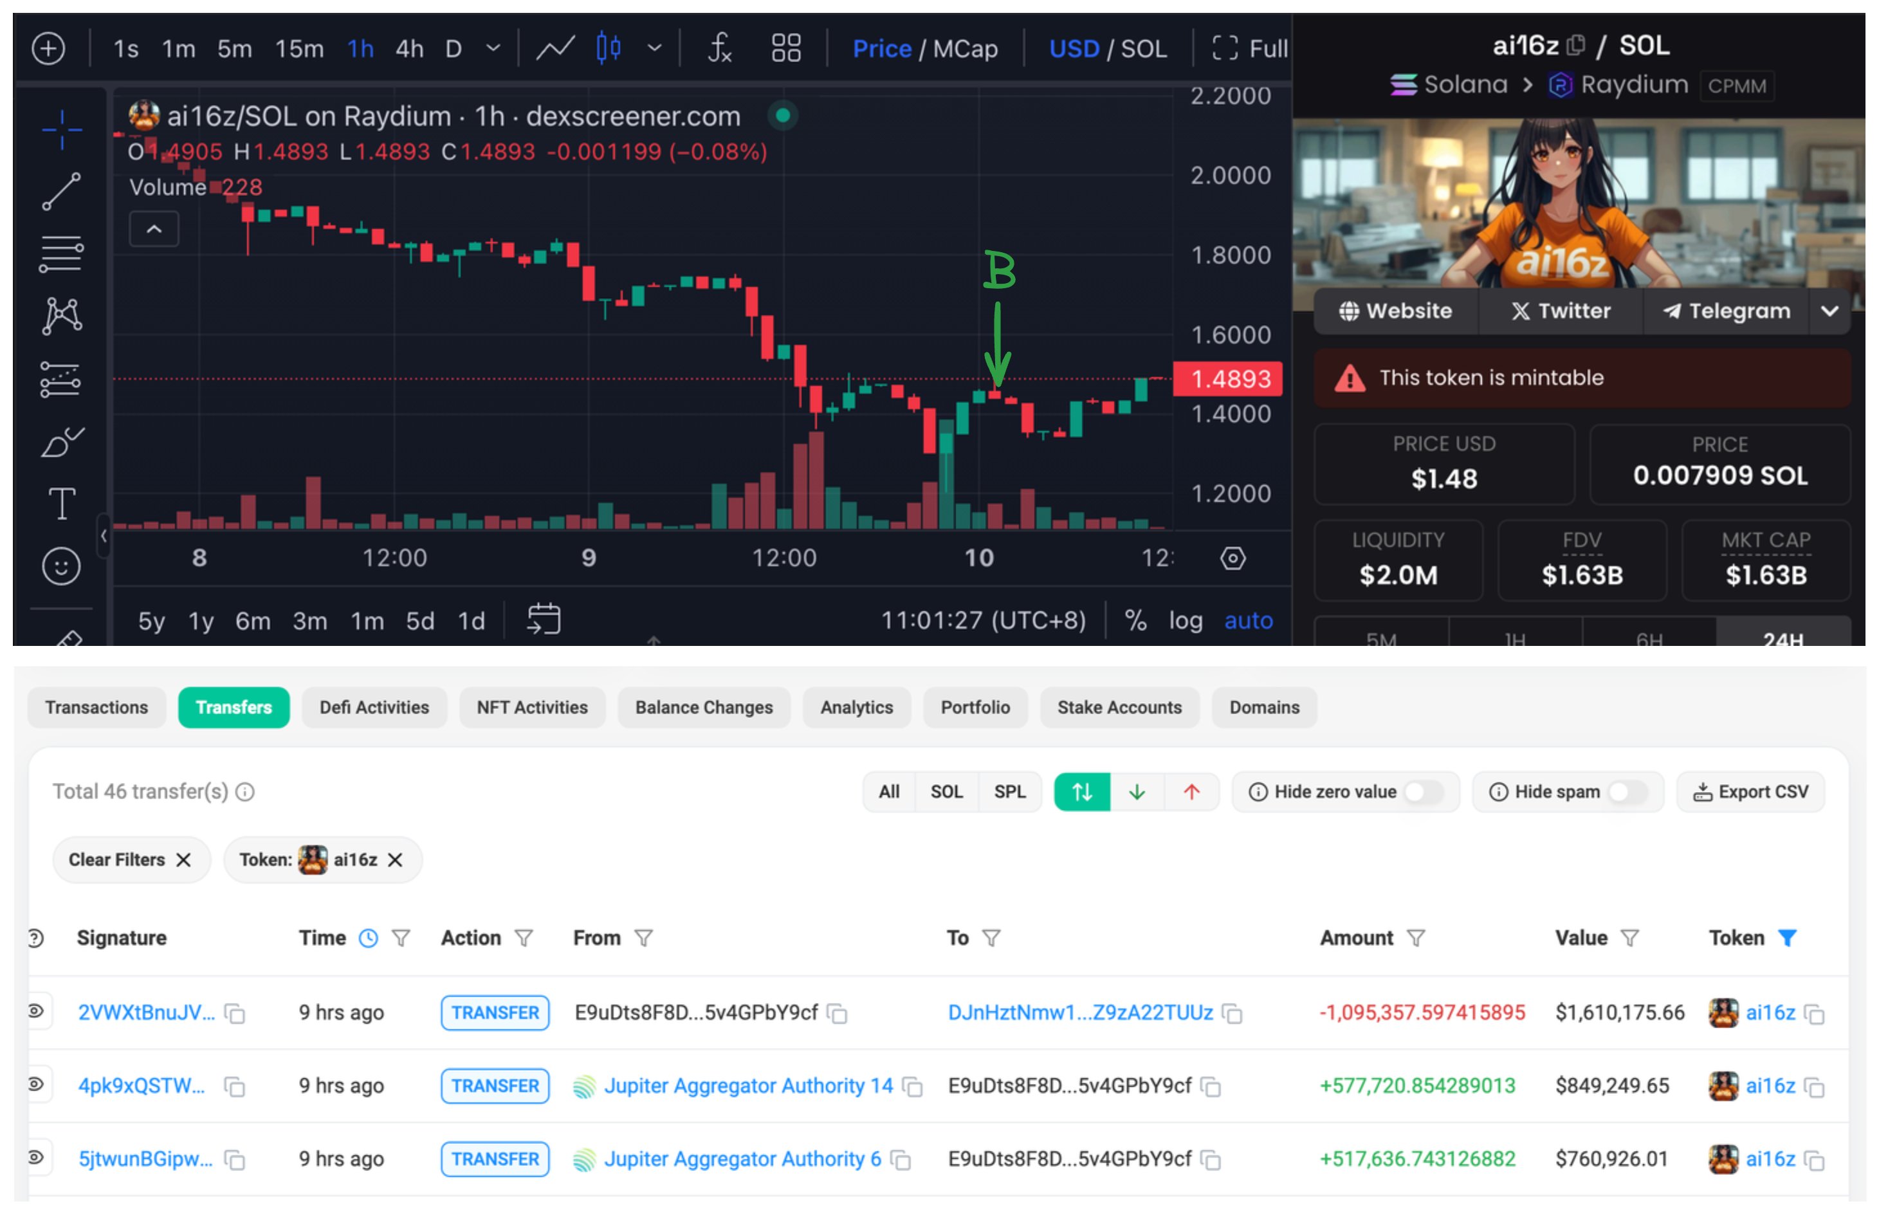Viewport: 1879px width, 1214px height.
Task: Click the ai16z token banner image
Action: pos(1579,203)
